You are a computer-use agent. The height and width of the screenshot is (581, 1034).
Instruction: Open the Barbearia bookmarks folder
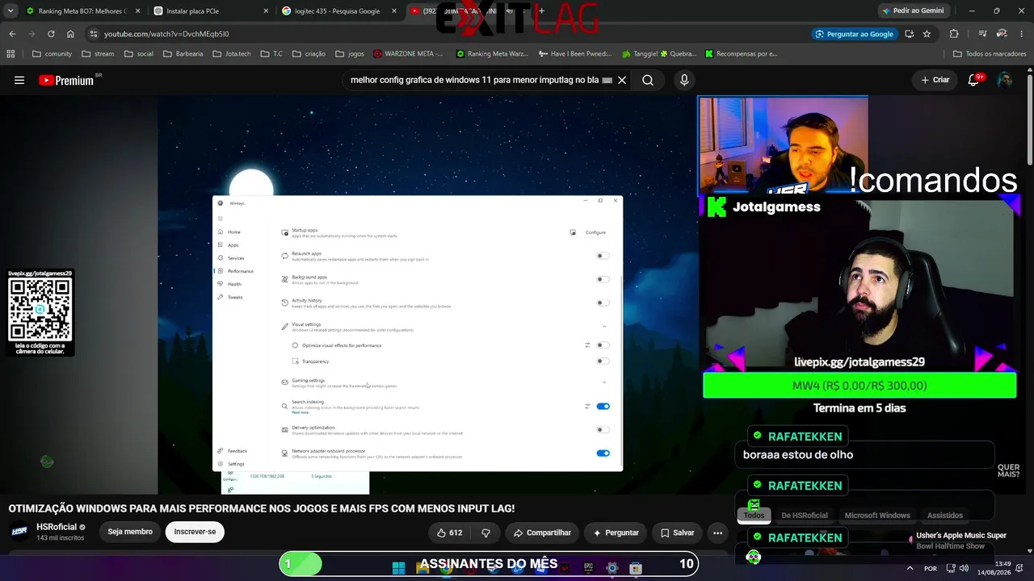click(184, 54)
